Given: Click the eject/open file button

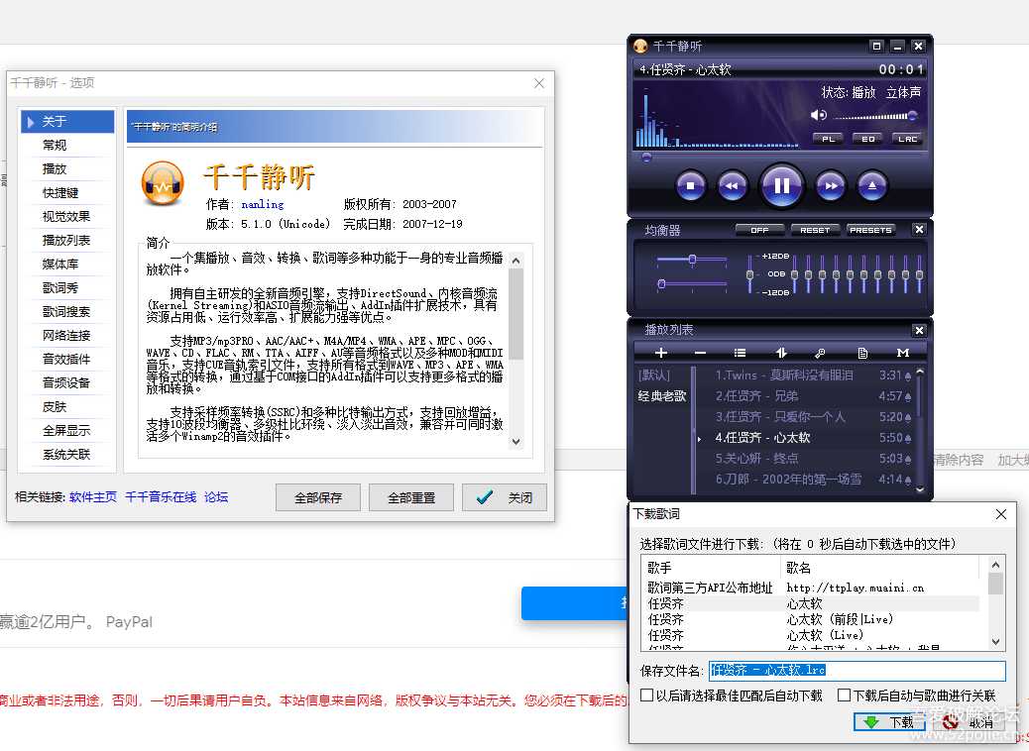Looking at the screenshot, I should (872, 185).
